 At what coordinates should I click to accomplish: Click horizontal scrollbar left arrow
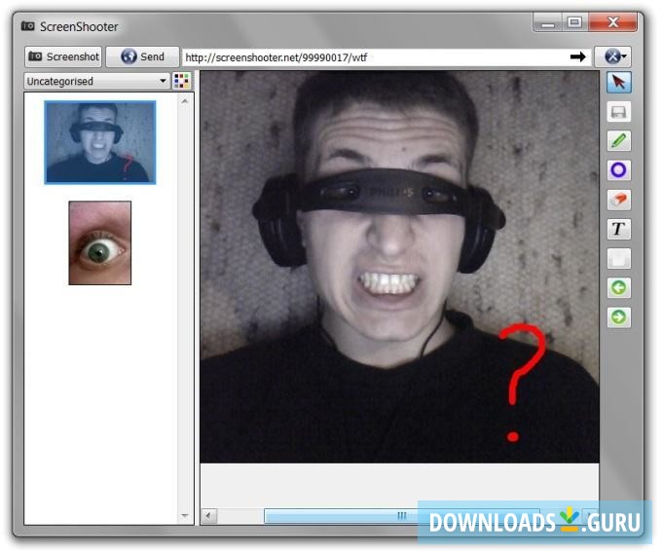[x=210, y=518]
